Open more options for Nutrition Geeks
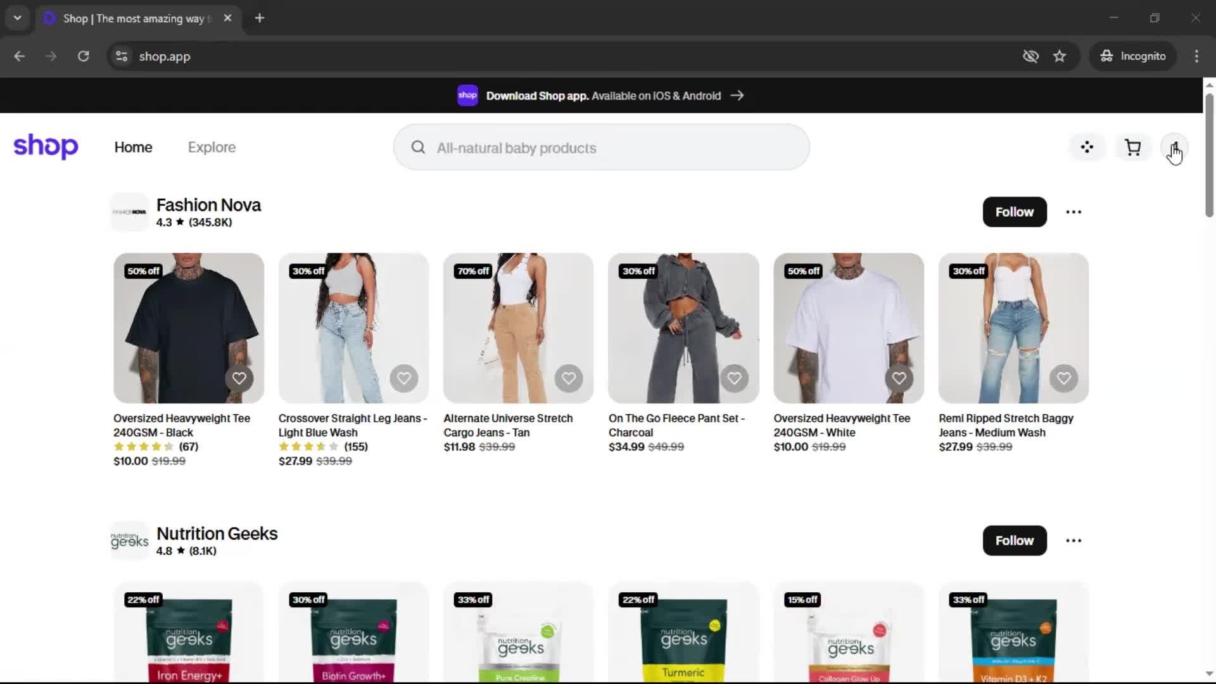 [x=1073, y=541]
